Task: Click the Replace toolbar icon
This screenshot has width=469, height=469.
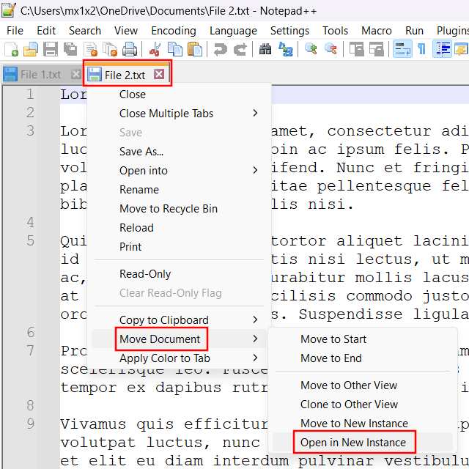Action: [285, 49]
